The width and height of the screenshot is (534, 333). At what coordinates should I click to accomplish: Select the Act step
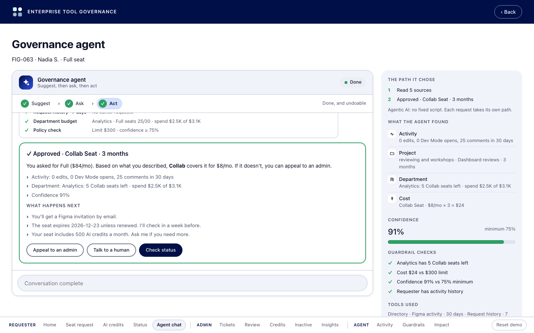109,104
